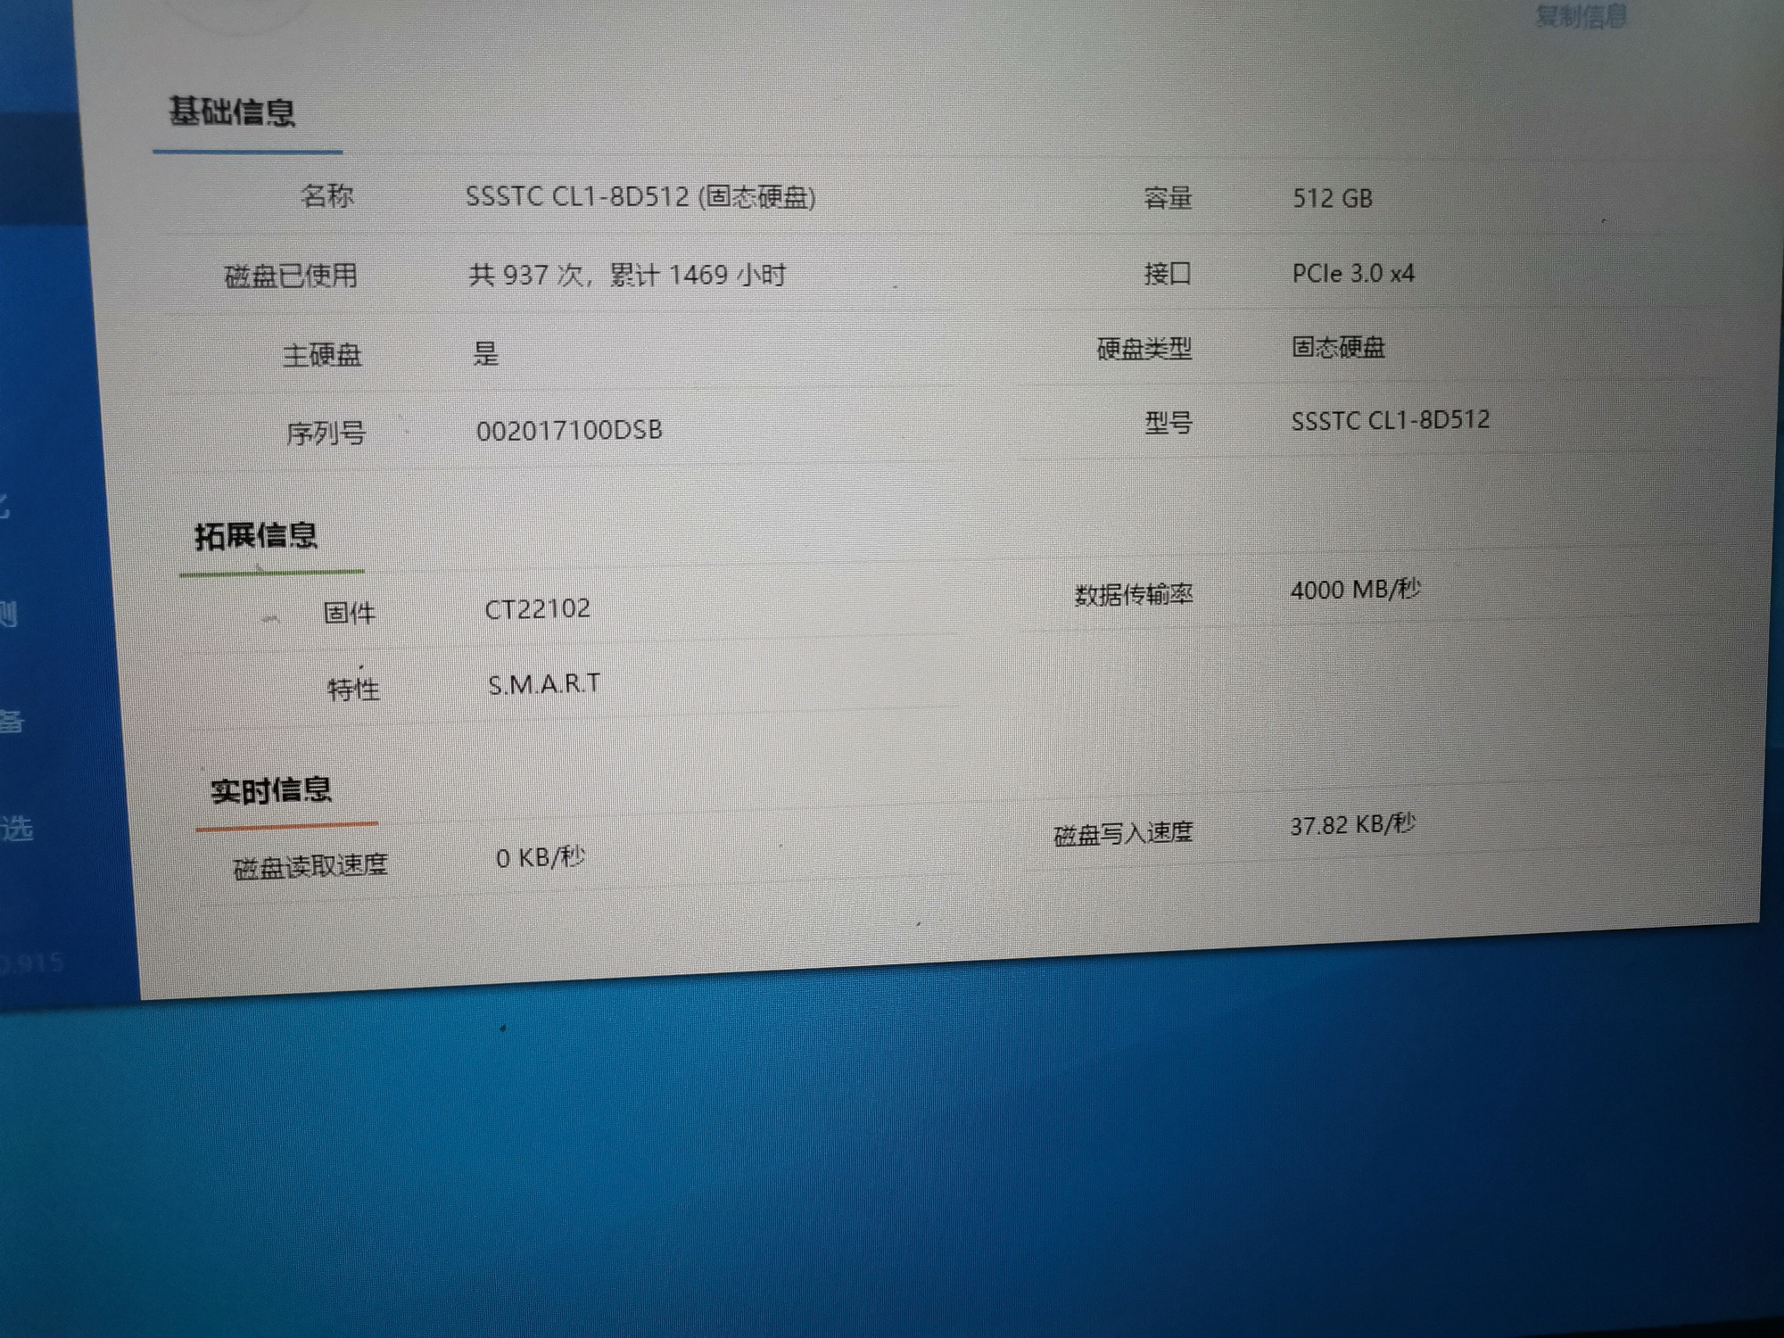Click the 磁盘读取速度 label
Viewport: 1784px width, 1338px height.
pos(310,866)
